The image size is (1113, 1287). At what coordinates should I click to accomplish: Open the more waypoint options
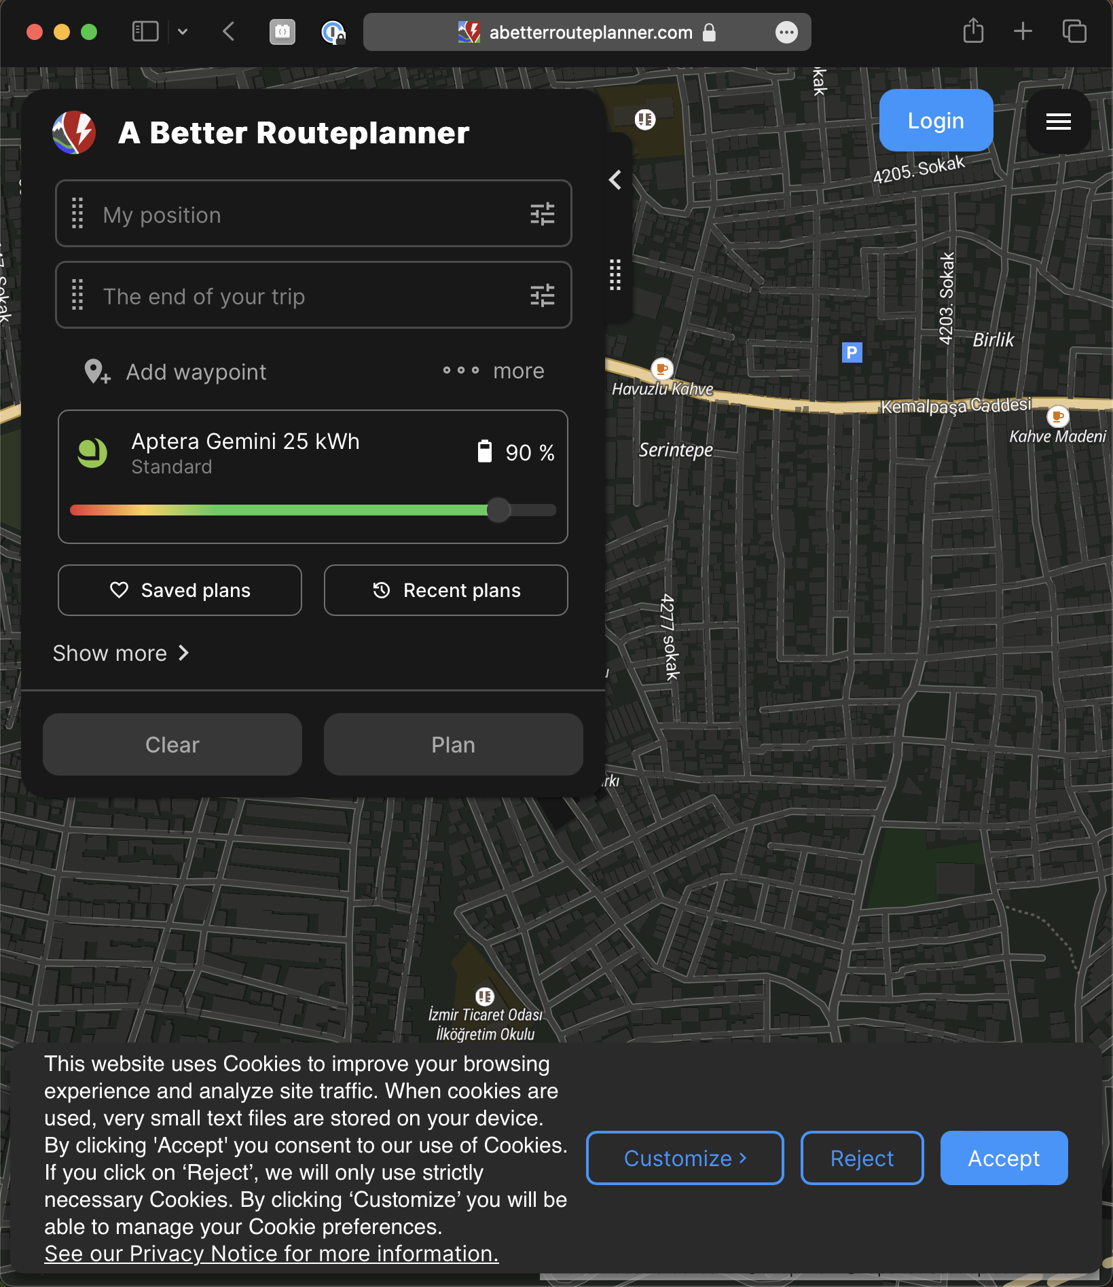pyautogui.click(x=494, y=371)
